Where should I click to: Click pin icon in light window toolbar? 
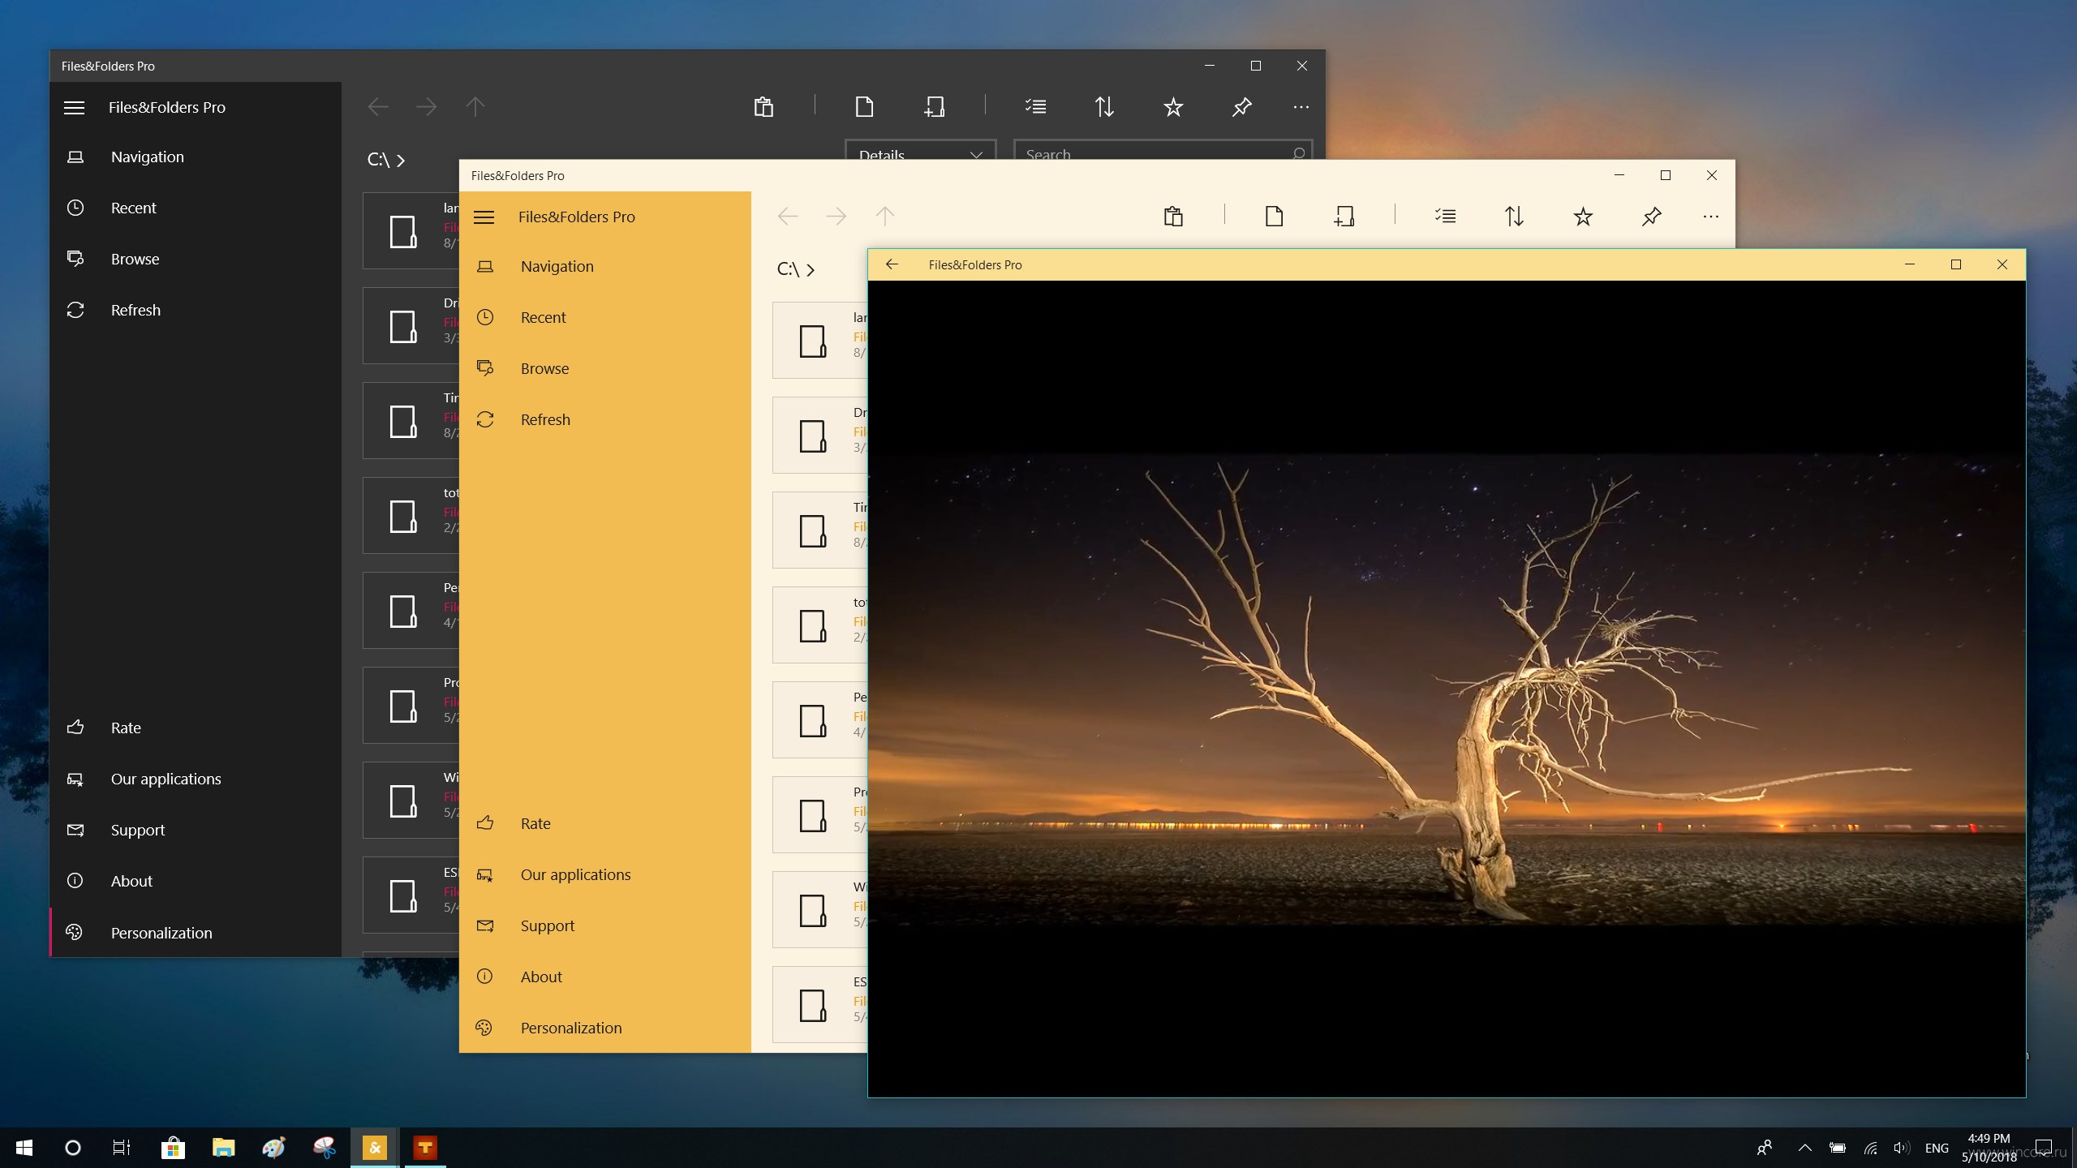coord(1651,216)
